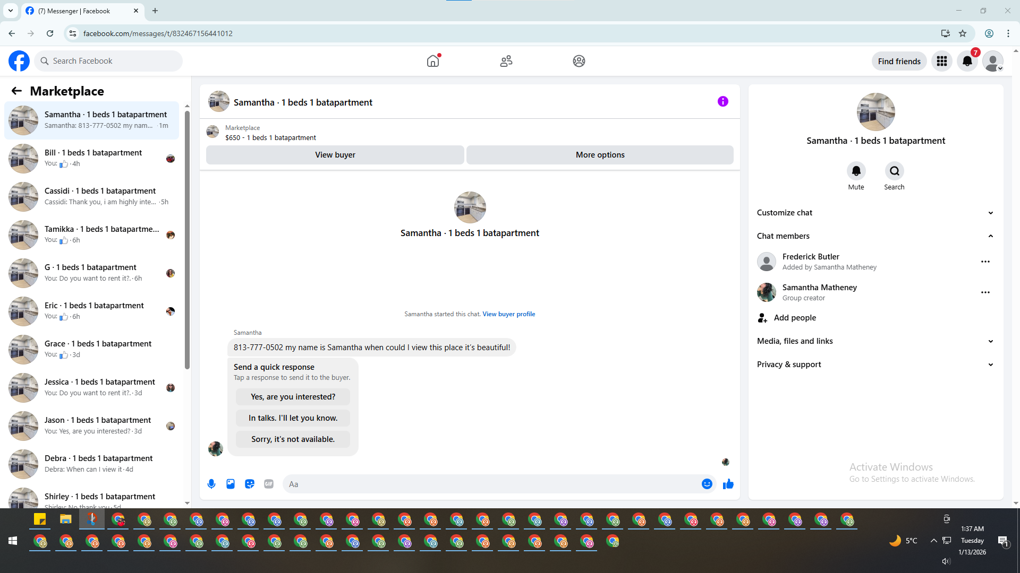
Task: Open View buyer profile link
Action: (x=508, y=314)
